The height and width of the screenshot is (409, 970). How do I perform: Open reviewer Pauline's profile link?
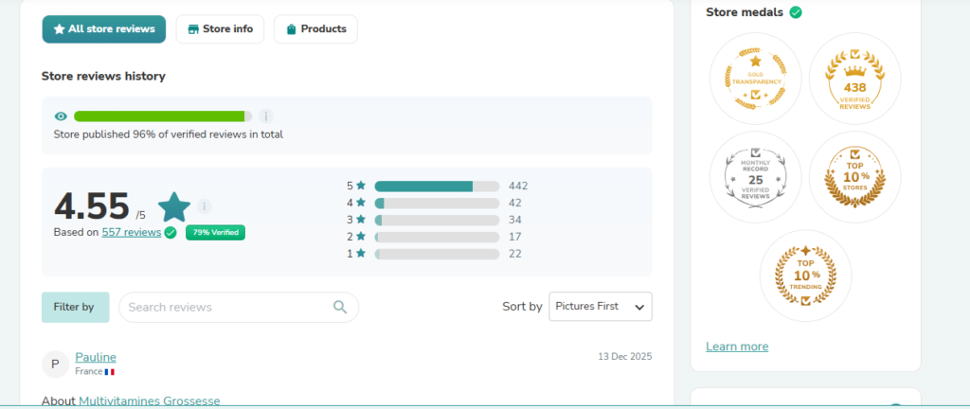(96, 357)
